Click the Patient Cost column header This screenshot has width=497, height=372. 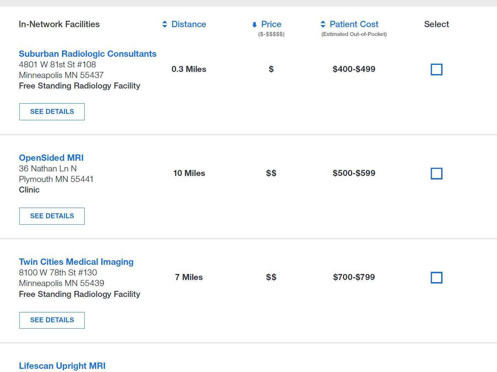point(354,24)
